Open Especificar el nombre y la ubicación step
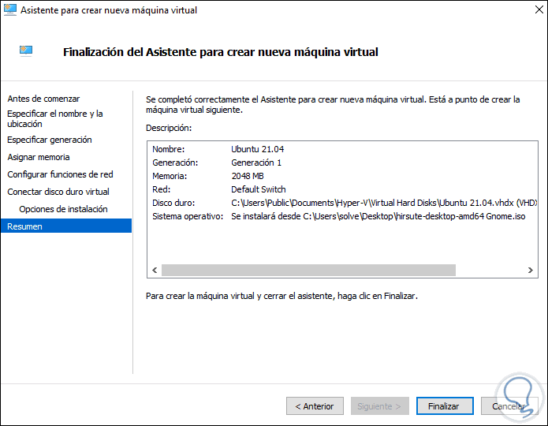Screen dimensions: 548x426 55,119
